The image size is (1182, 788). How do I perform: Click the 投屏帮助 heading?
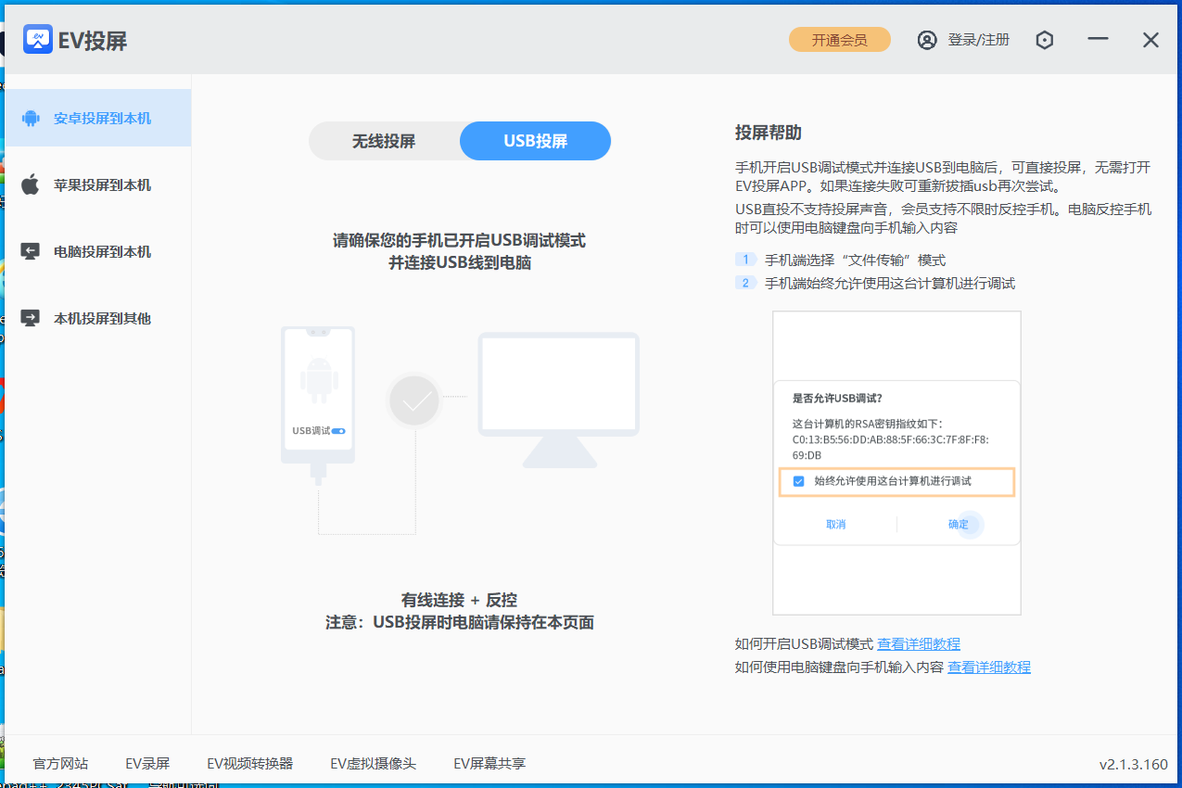[x=769, y=133]
